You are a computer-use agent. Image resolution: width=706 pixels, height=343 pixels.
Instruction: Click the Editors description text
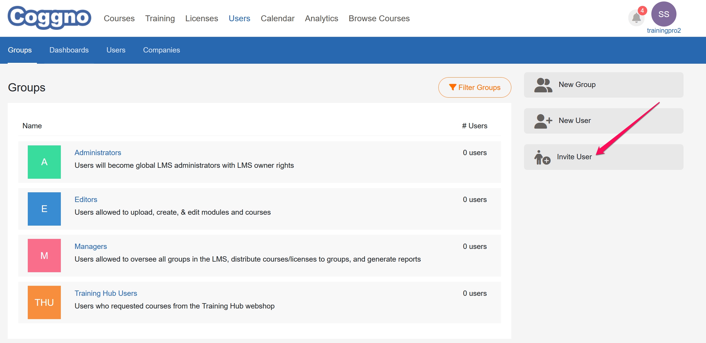tap(173, 212)
